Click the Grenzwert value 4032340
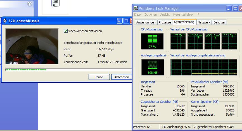This screenshot has width=242, height=131. click(x=179, y=111)
